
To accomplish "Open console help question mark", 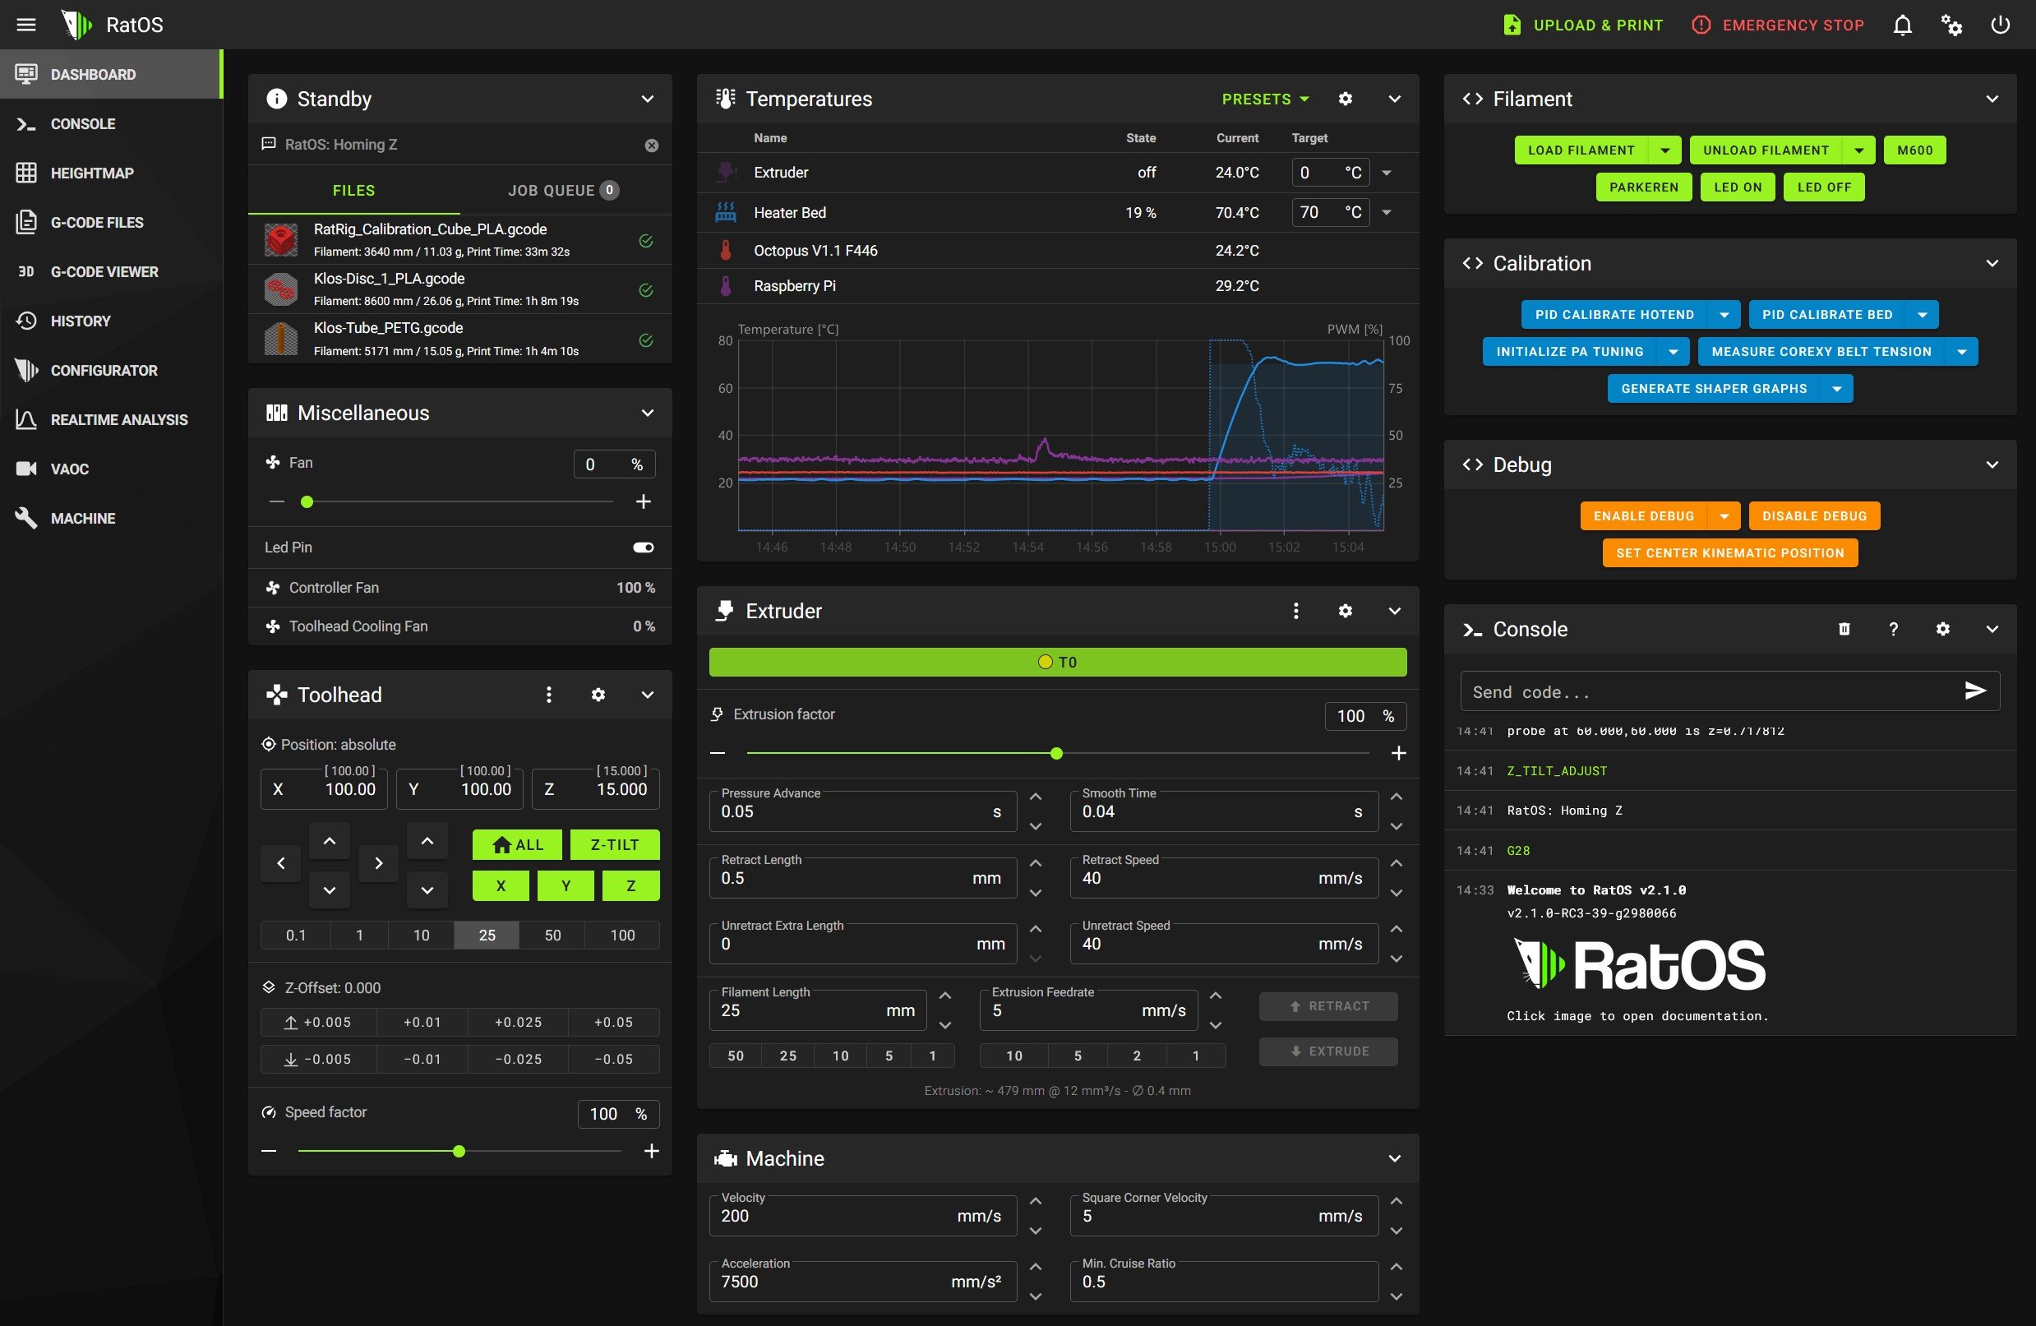I will 1893,629.
